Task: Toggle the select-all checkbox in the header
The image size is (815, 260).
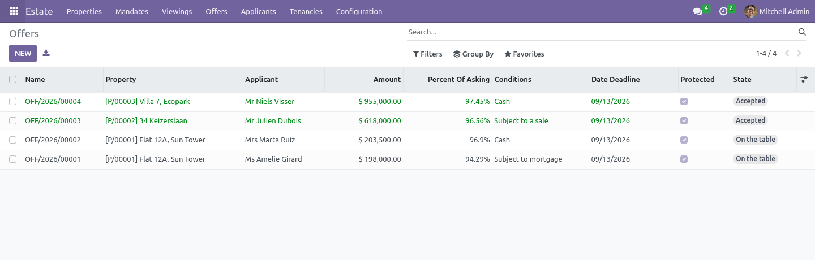Action: (13, 80)
